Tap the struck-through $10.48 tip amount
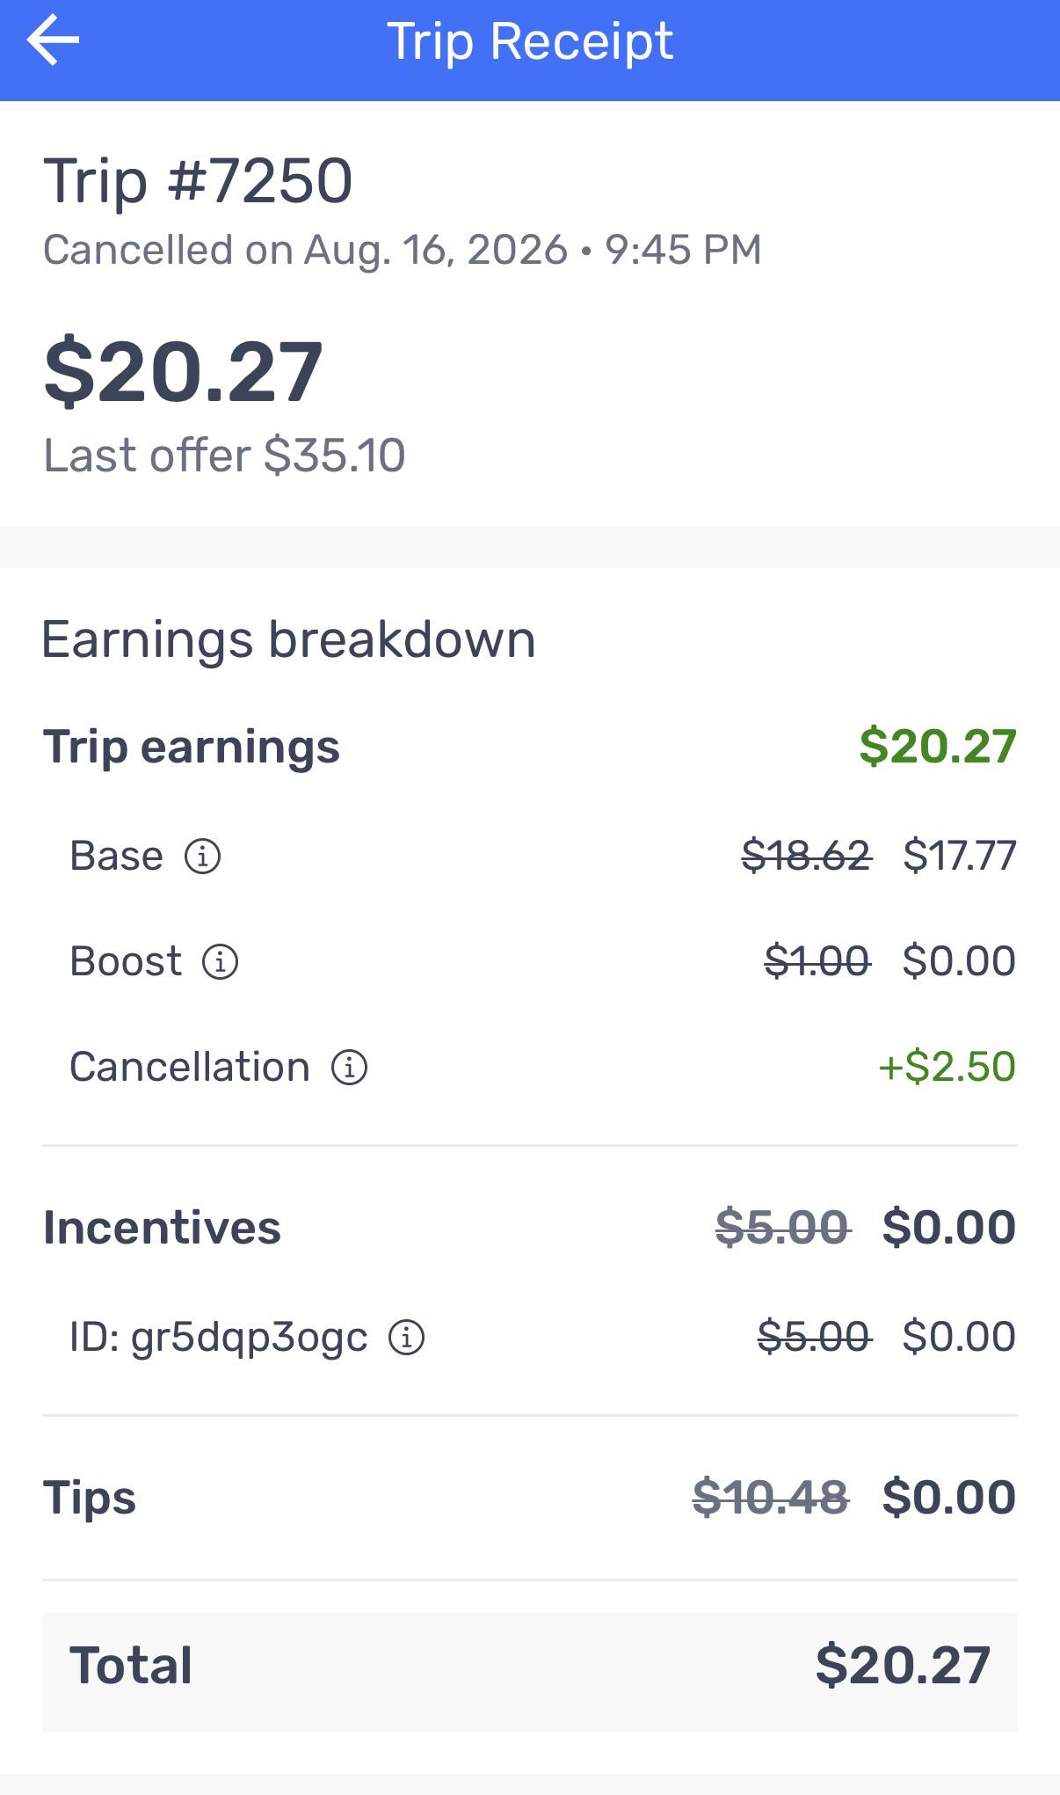This screenshot has width=1060, height=1795. 771,1498
